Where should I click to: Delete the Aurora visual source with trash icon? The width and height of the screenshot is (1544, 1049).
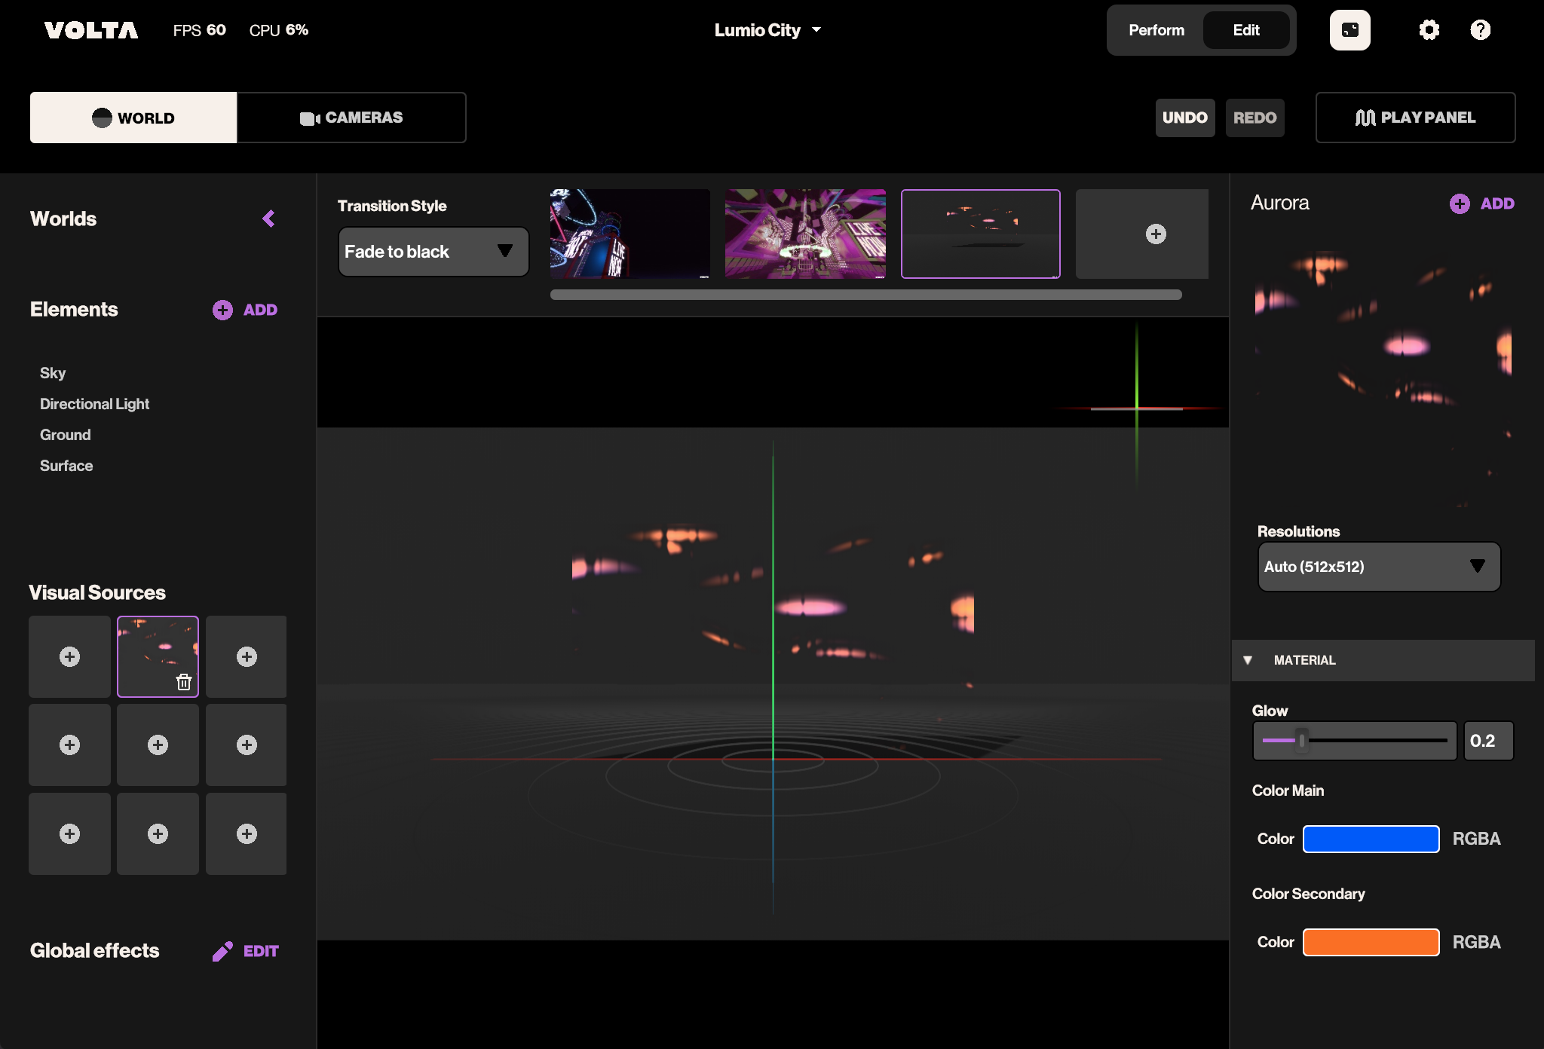tap(183, 682)
